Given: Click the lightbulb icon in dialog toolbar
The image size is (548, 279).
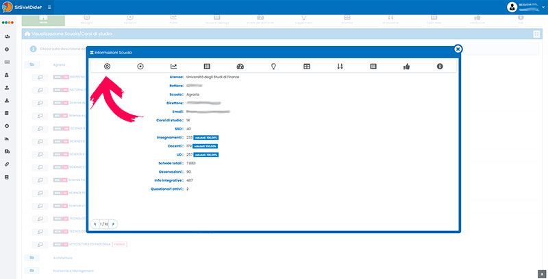Looking at the screenshot, I should pyautogui.click(x=273, y=66).
